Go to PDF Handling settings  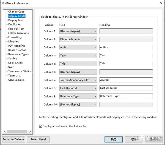click(16, 46)
